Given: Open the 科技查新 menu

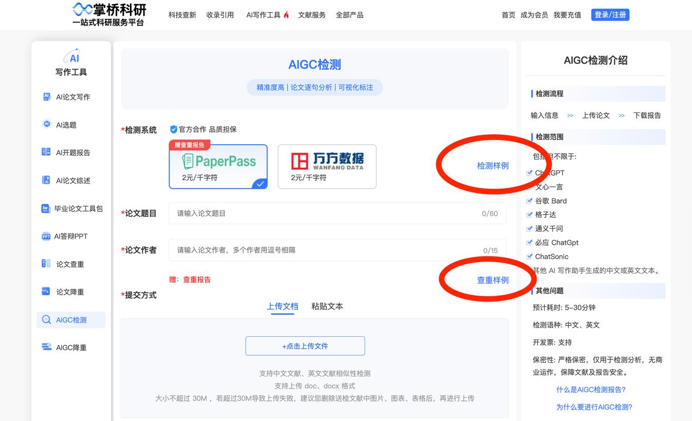Looking at the screenshot, I should point(182,15).
